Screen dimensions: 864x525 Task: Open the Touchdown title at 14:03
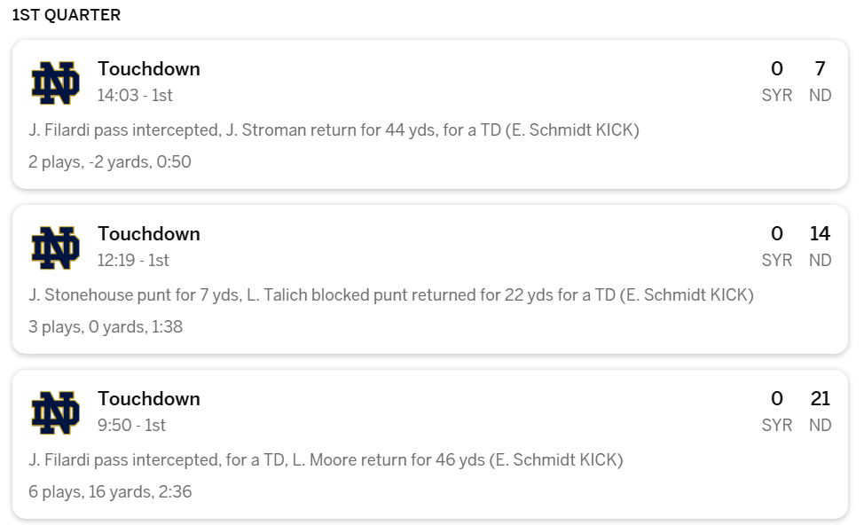tap(149, 69)
